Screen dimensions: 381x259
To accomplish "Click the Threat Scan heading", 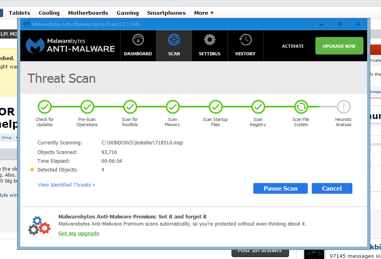I will click(62, 78).
